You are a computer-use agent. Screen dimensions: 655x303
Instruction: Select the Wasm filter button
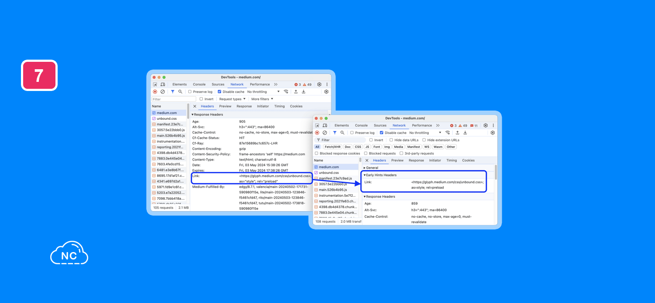pos(438,147)
